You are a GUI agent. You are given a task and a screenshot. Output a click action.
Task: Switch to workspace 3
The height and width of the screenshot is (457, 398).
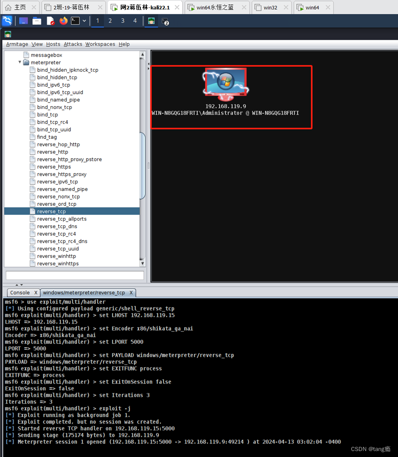(123, 21)
